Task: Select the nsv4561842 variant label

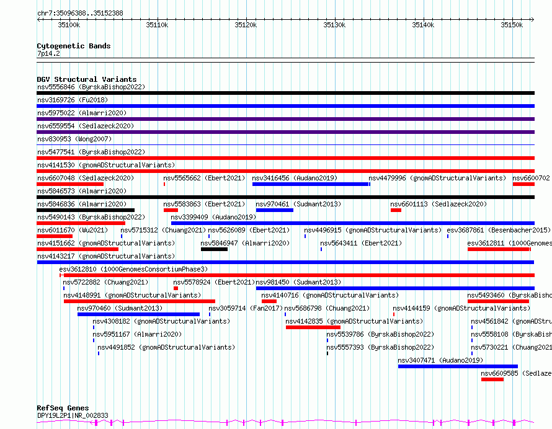Action: point(511,321)
